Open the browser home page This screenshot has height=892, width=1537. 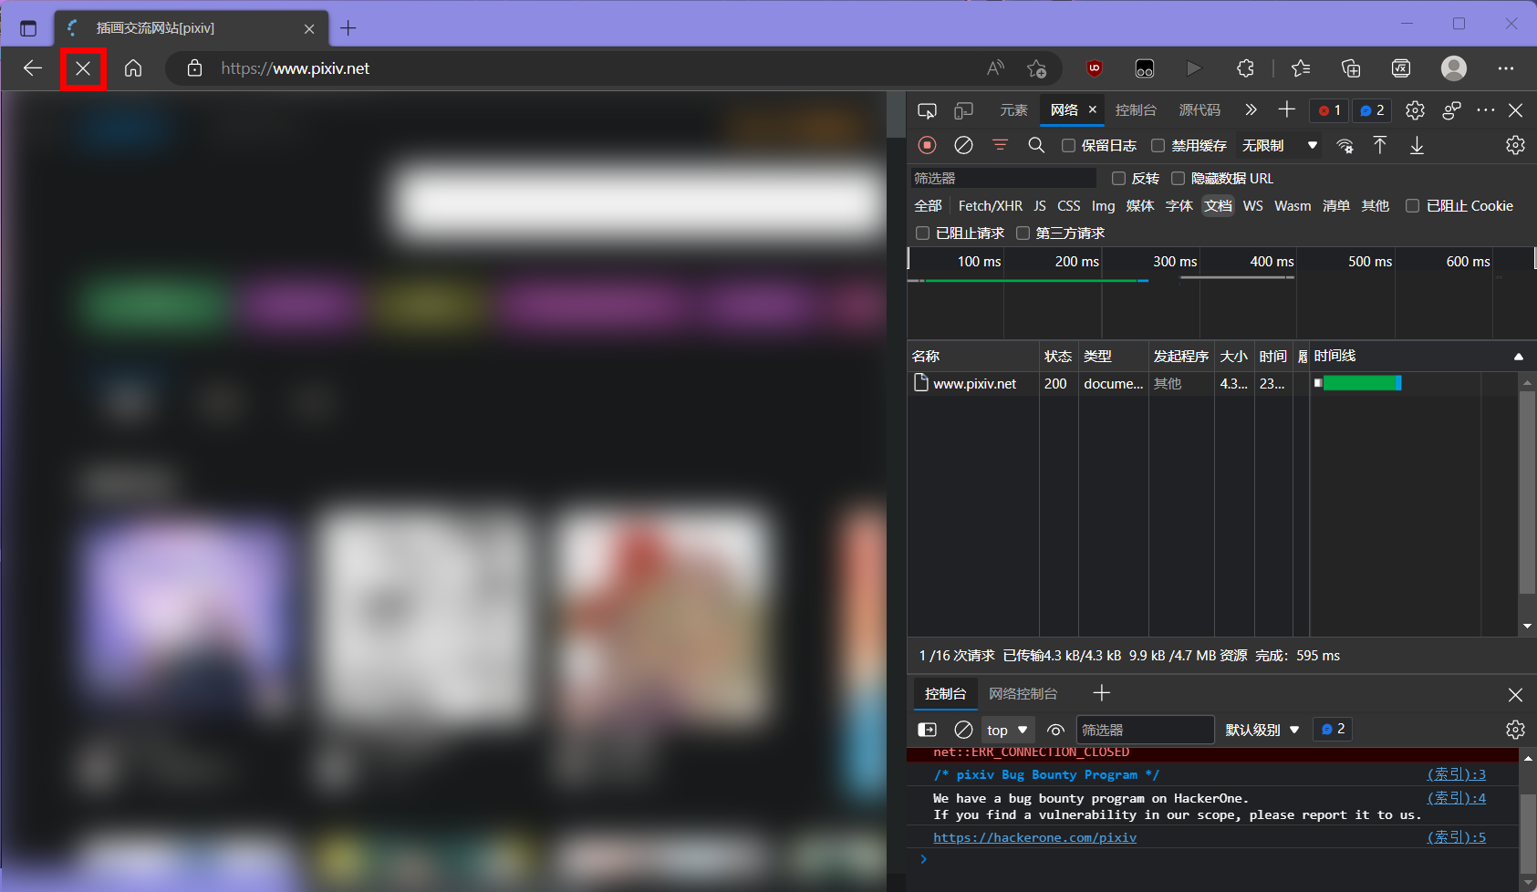[133, 68]
